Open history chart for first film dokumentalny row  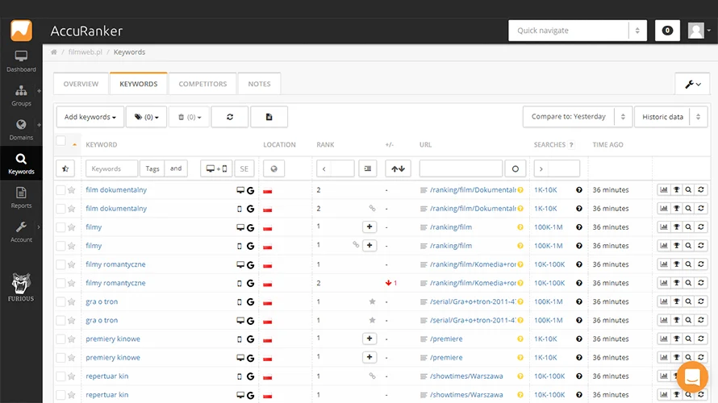(x=664, y=190)
